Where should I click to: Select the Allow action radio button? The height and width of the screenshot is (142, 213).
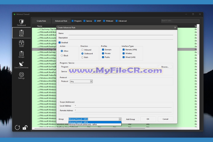62,51
